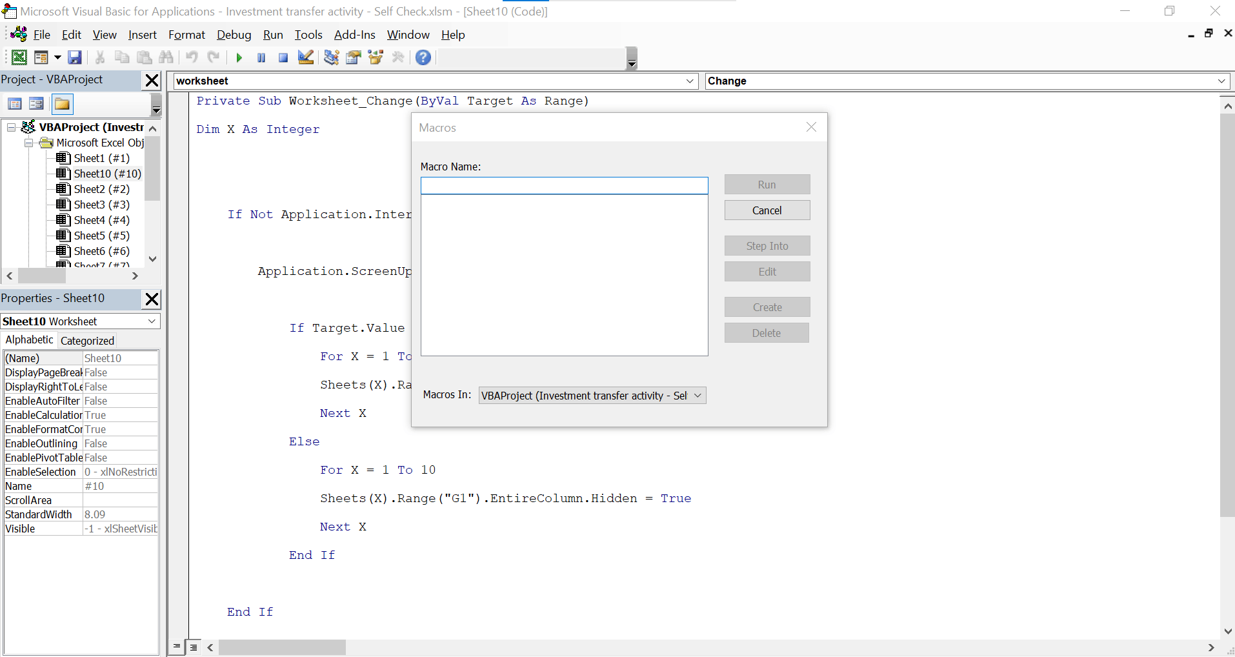Select Sheet6 (#6) in project tree

101,251
